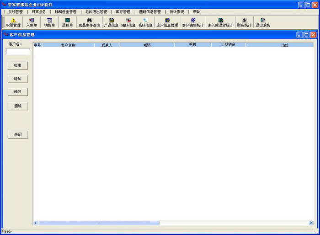Open 未入库退货统计 toolbar icon
The height and width of the screenshot is (235, 320).
220,22
